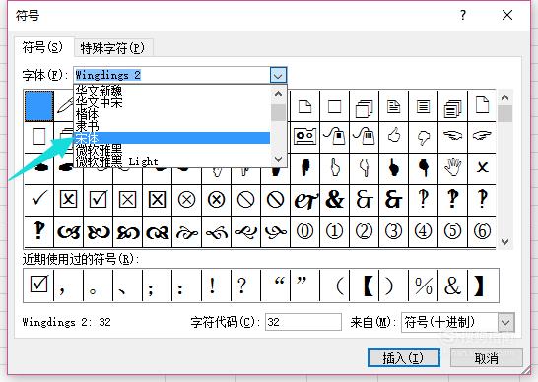The width and height of the screenshot is (538, 382).
Task: Click the symbol grid scrollbar thumb
Action: tap(504, 114)
